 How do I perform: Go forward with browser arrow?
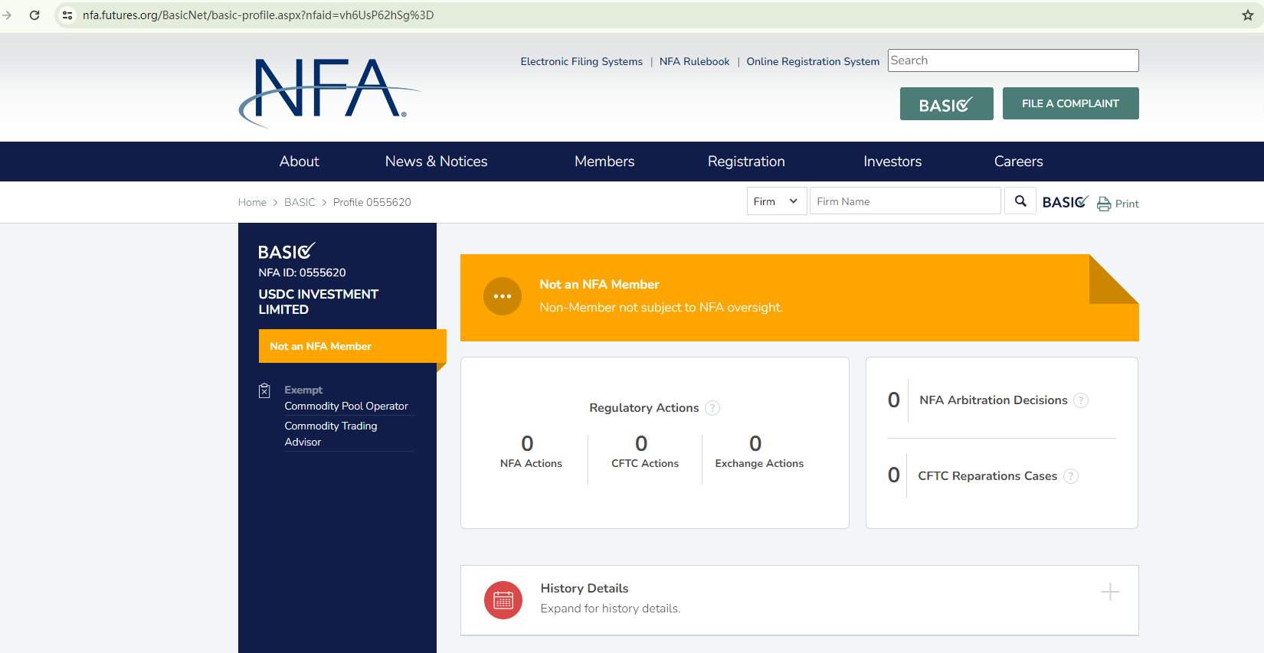coord(7,15)
